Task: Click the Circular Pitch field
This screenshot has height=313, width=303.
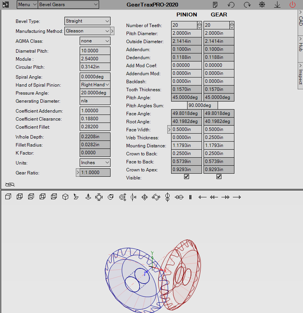Action: 95,67
